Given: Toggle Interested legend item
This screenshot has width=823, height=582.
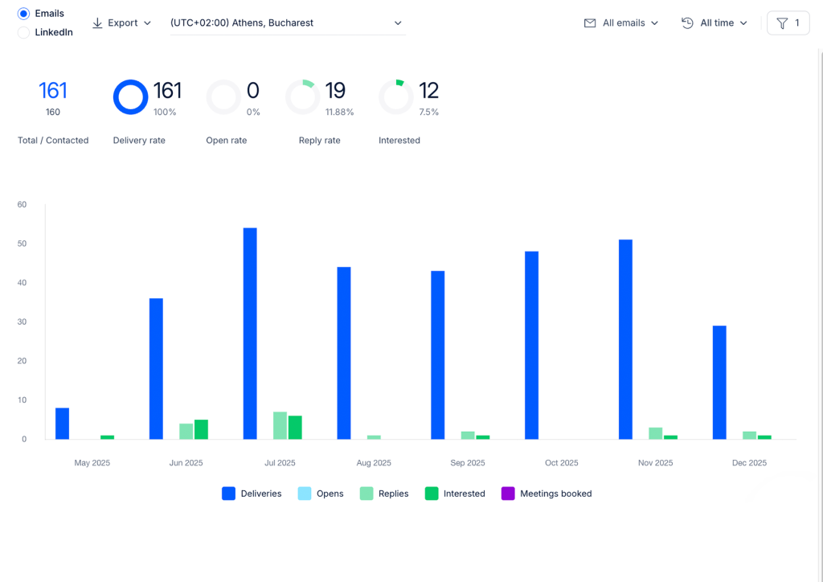Looking at the screenshot, I should [x=455, y=494].
